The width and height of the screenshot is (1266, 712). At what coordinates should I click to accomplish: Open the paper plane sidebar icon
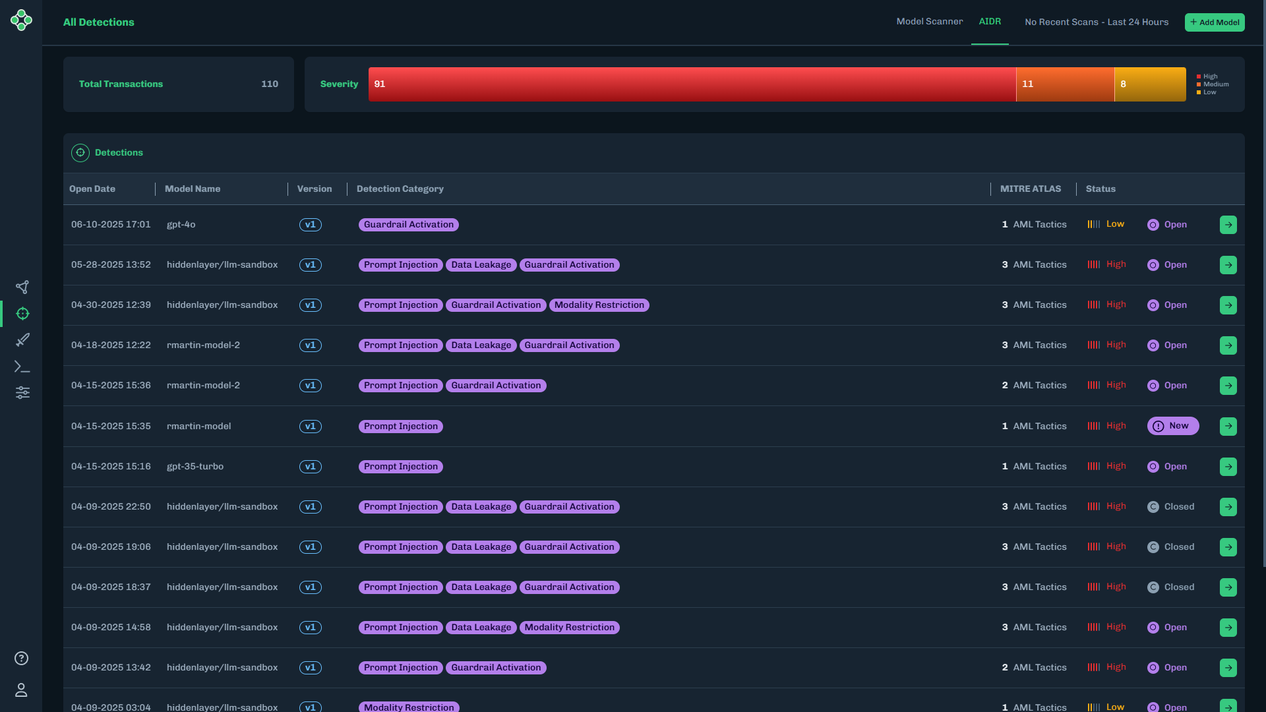(22, 287)
